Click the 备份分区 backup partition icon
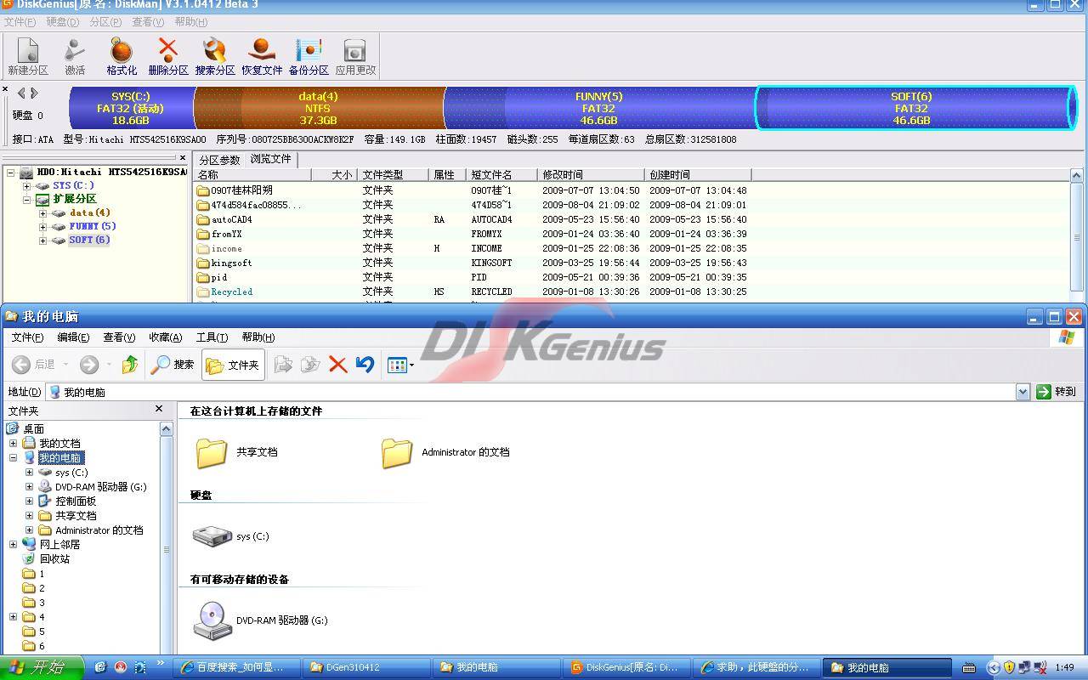 [309, 56]
